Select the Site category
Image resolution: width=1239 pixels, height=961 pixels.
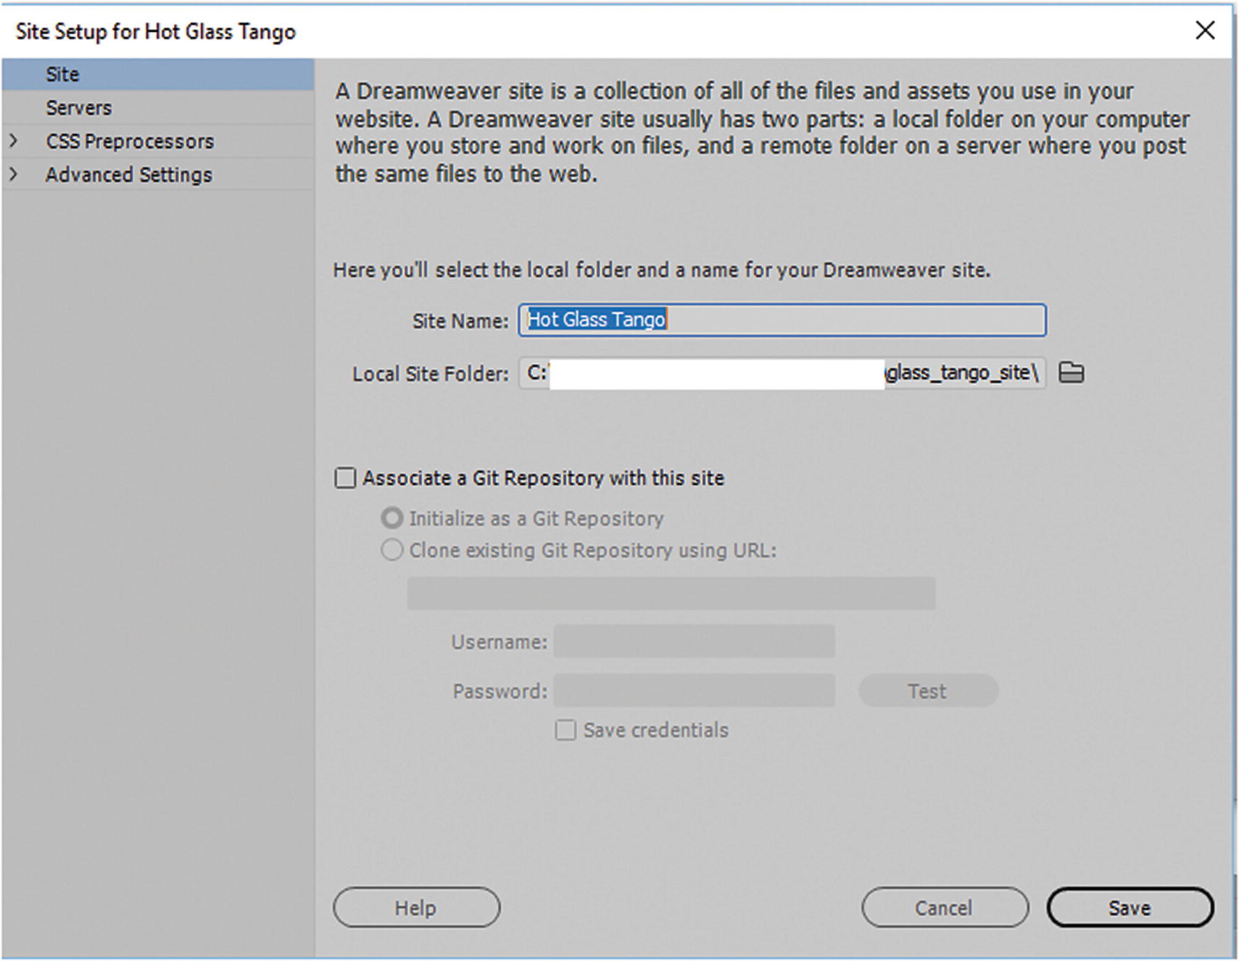(x=158, y=75)
